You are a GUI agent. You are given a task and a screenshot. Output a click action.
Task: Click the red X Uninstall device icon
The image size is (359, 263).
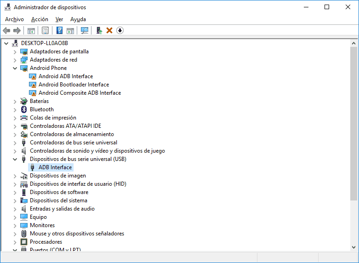coord(109,30)
